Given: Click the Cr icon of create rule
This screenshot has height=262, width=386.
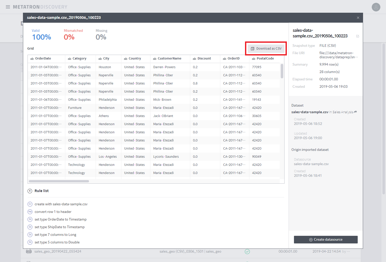Looking at the screenshot, I should coord(30,204).
